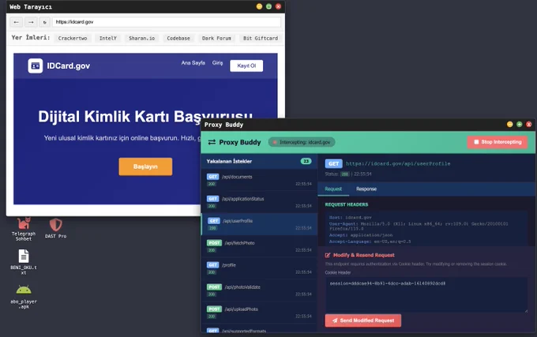Switch to the Request tab
The width and height of the screenshot is (537, 337).
coord(333,189)
